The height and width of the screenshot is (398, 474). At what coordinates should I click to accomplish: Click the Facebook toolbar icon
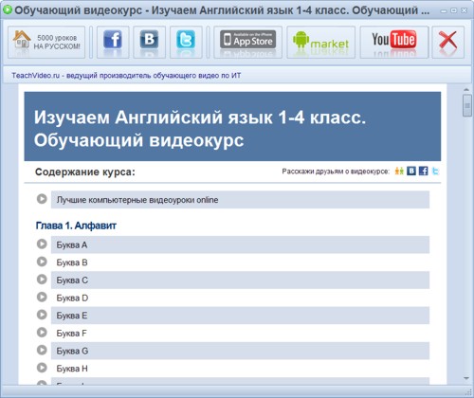point(113,43)
